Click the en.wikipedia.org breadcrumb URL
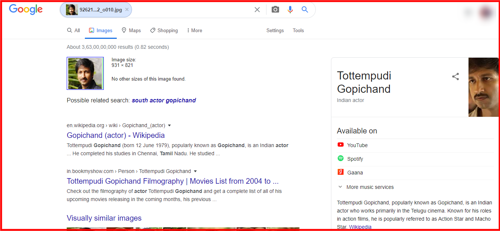500x231 pixels. click(x=116, y=126)
